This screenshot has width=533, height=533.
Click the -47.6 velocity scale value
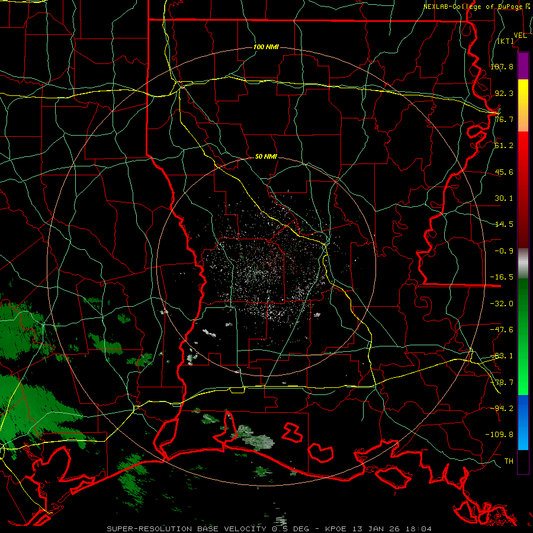[502, 330]
